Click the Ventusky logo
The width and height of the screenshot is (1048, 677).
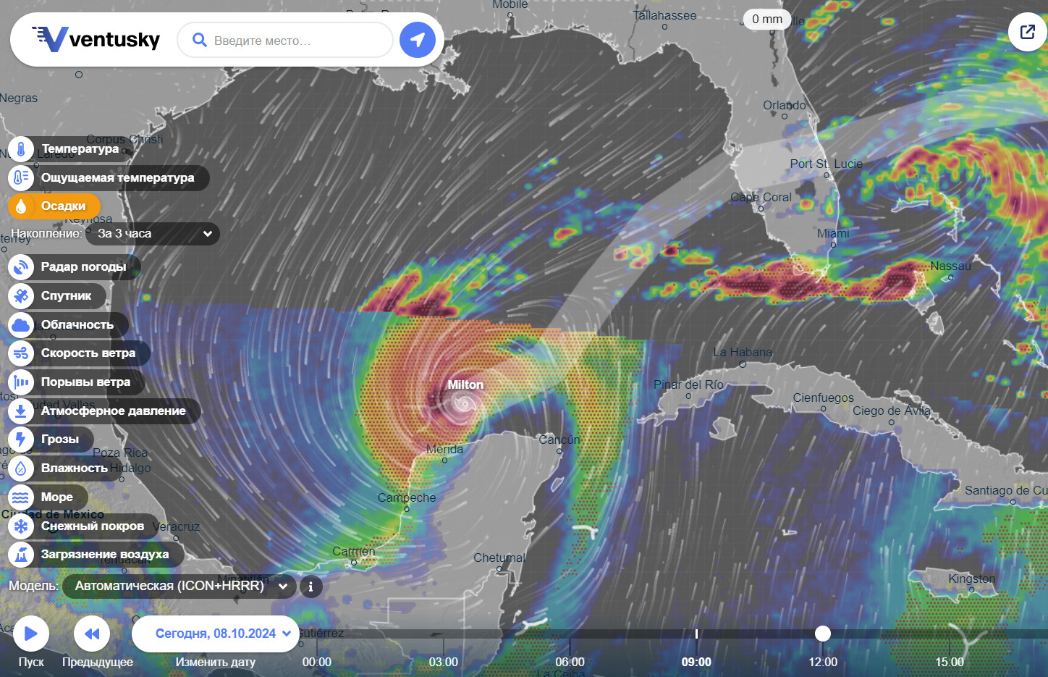click(96, 39)
